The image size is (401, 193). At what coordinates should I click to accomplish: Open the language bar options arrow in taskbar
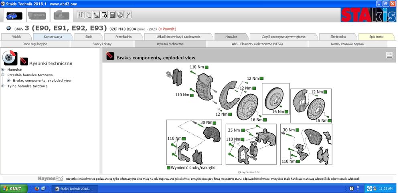tap(358, 190)
